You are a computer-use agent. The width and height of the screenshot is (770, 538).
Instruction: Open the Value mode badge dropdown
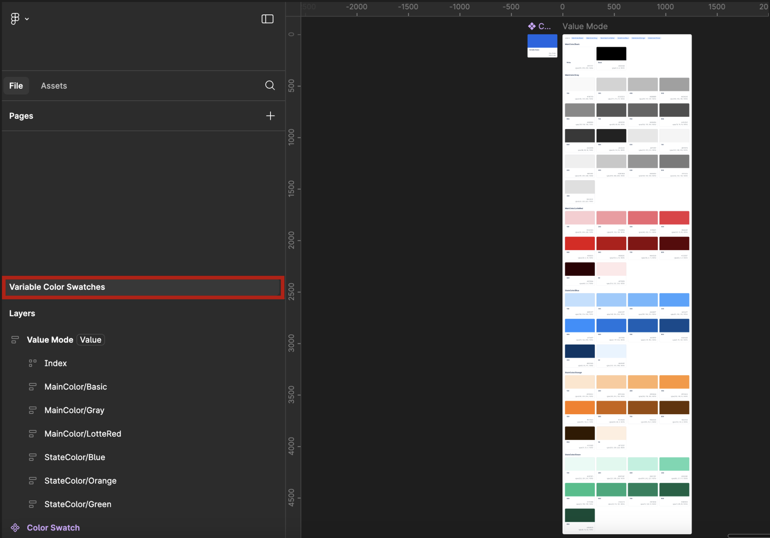91,340
